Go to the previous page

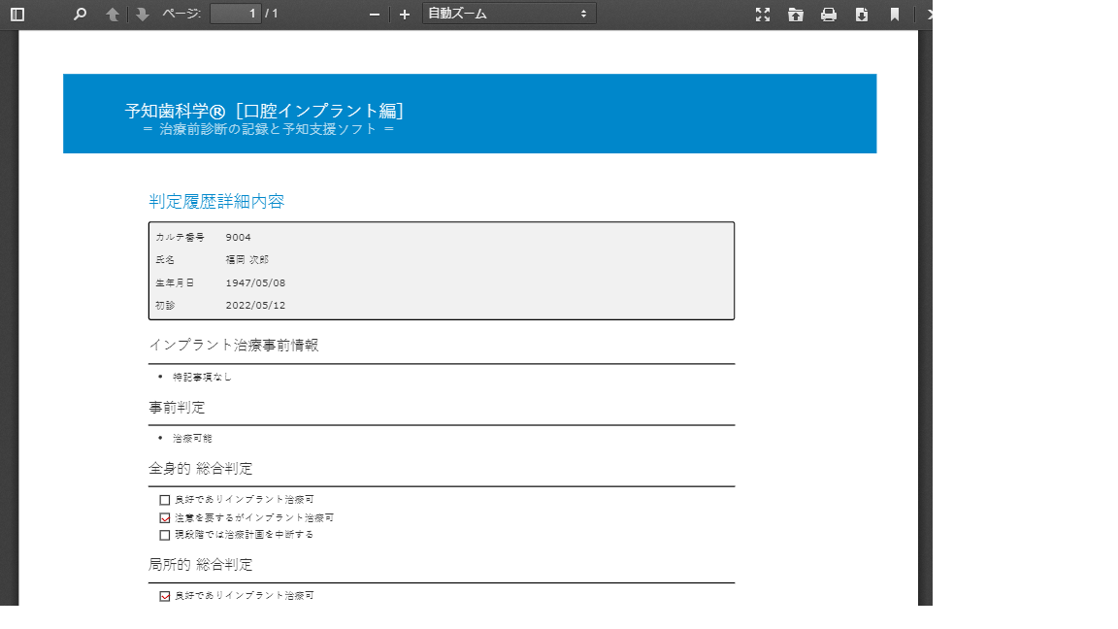(x=113, y=15)
